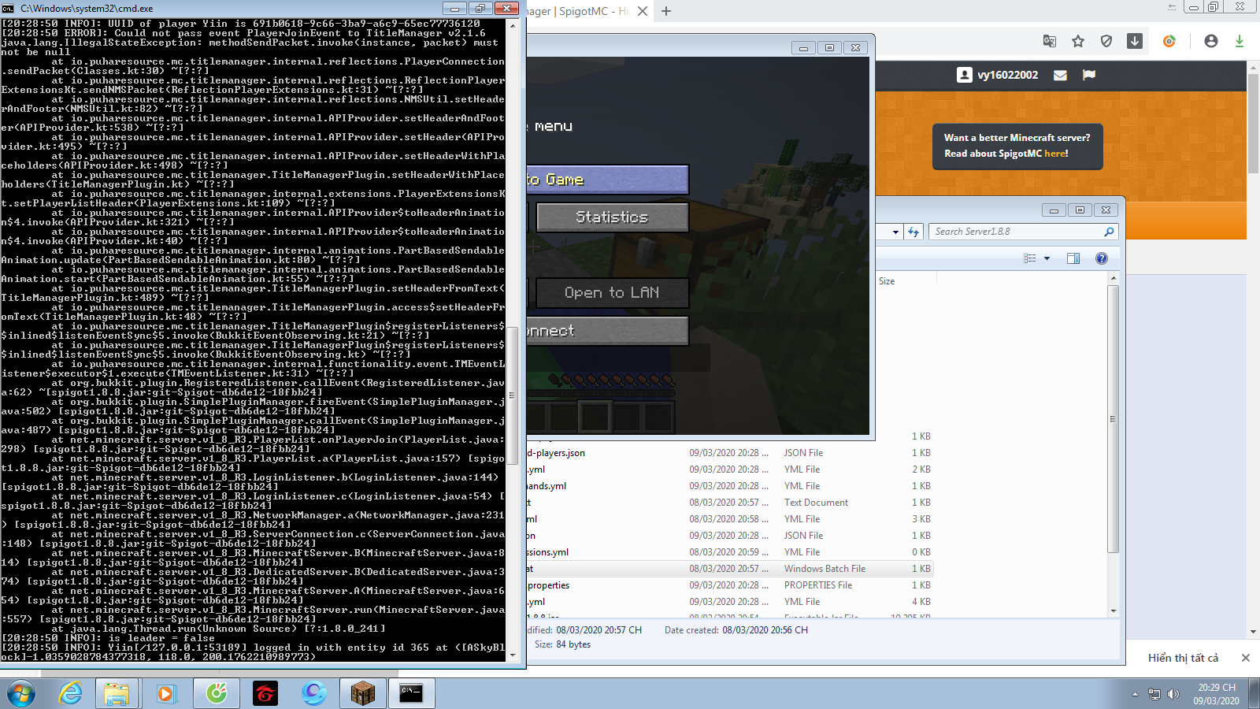Image resolution: width=1260 pixels, height=709 pixels.
Task: Select the 3 KB YML File row
Action: [x=729, y=519]
